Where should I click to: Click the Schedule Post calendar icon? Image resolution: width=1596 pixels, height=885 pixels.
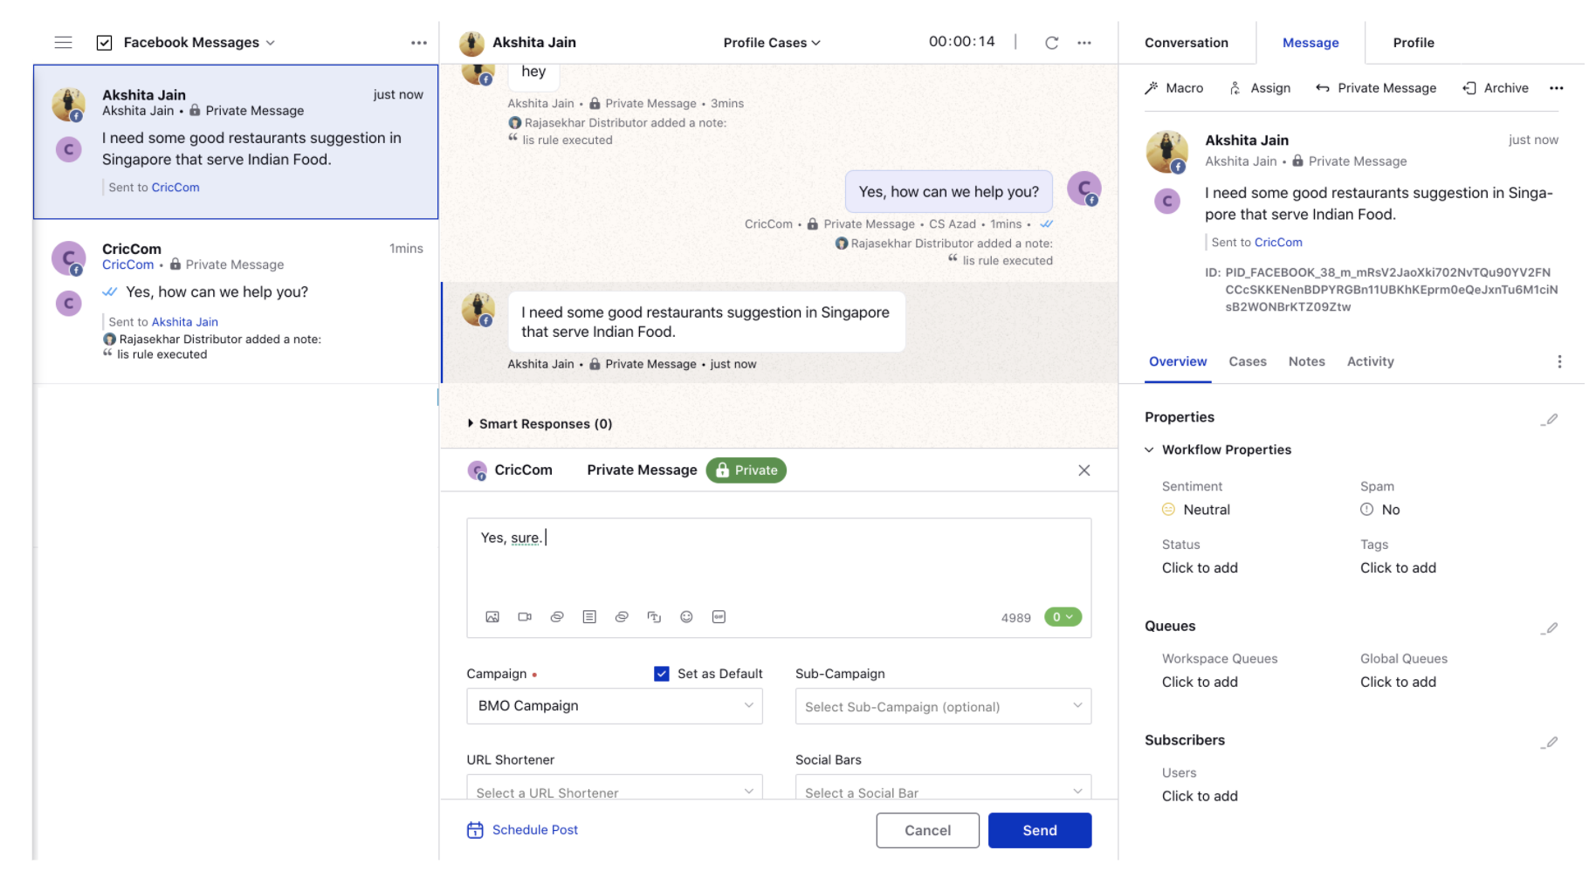pos(475,830)
